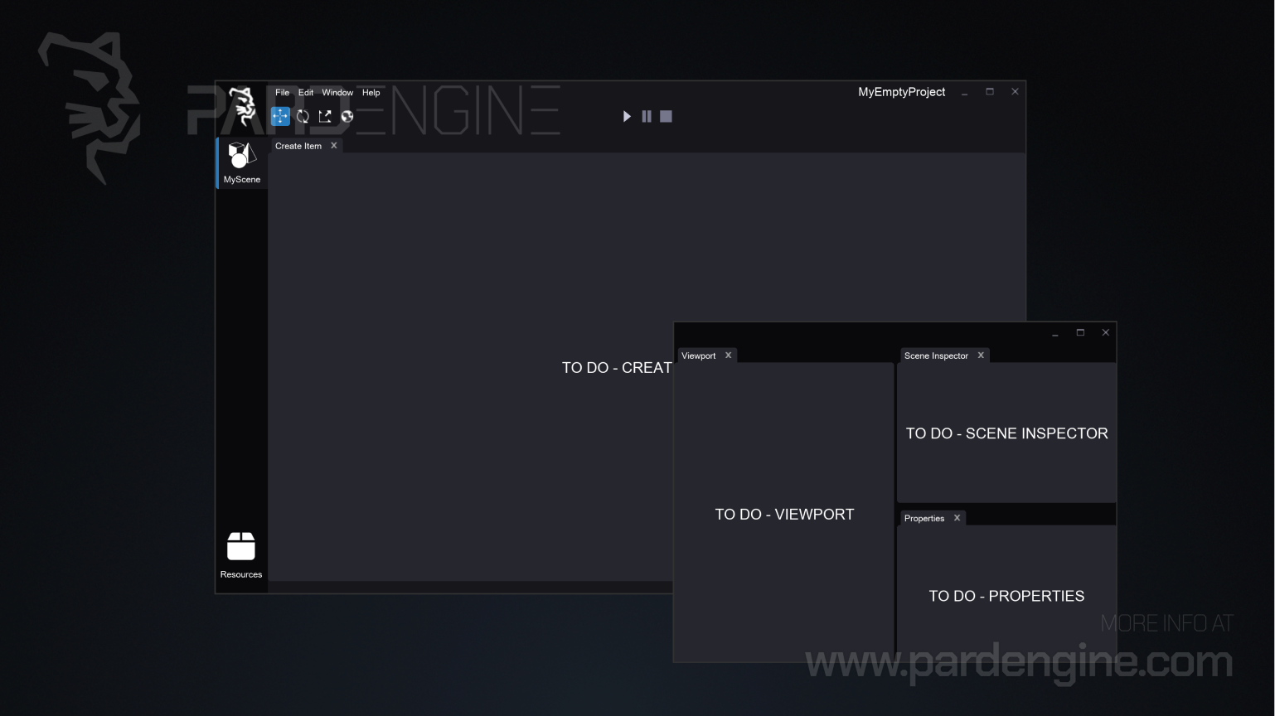
Task: Stop playback with the square button
Action: pyautogui.click(x=666, y=117)
